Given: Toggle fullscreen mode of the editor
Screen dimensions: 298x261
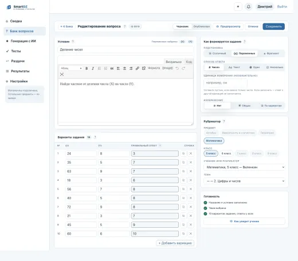Looking at the screenshot, I should [62, 74].
